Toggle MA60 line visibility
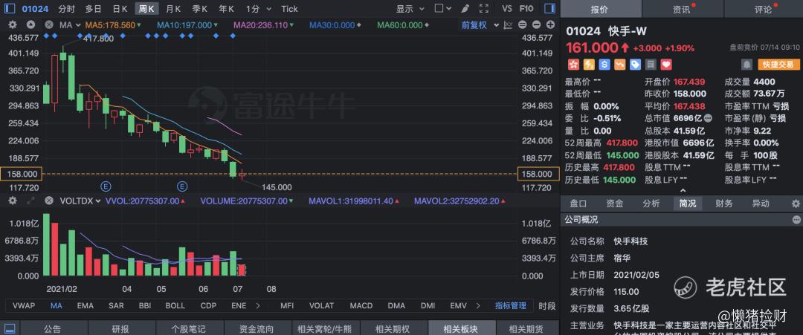803x335 pixels. [x=404, y=25]
